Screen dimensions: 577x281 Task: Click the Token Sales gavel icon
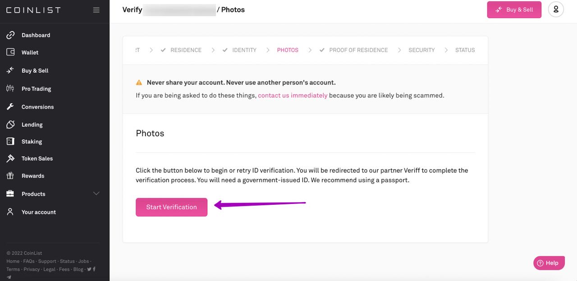[x=10, y=158]
